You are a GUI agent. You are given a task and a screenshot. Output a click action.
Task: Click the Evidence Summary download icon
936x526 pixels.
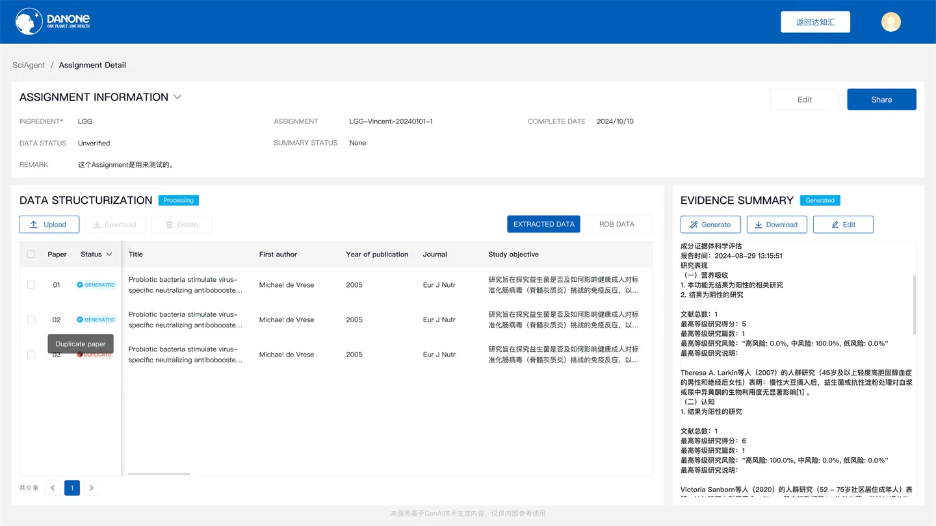point(758,225)
